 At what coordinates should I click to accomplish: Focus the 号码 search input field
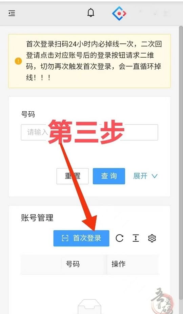click(x=89, y=132)
